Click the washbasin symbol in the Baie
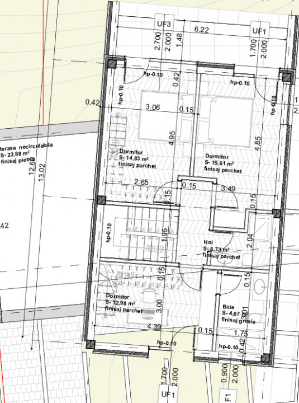299x403 pixels. coord(260,285)
